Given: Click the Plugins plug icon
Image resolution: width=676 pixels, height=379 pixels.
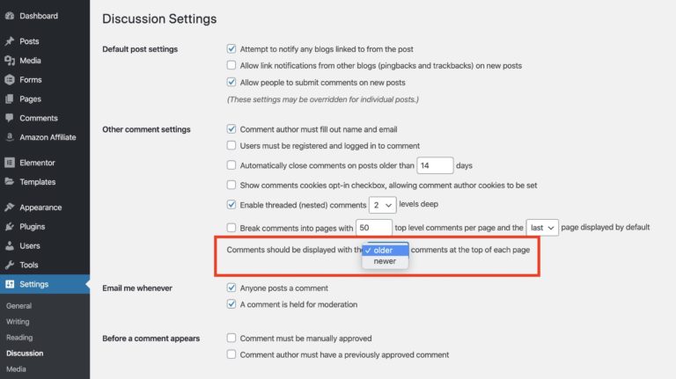Looking at the screenshot, I should pyautogui.click(x=9, y=227).
